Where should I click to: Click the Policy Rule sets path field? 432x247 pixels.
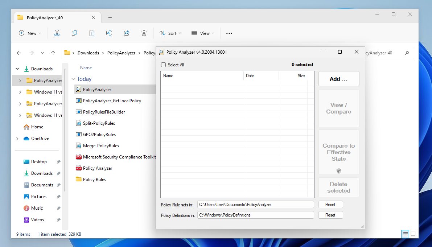coord(255,205)
